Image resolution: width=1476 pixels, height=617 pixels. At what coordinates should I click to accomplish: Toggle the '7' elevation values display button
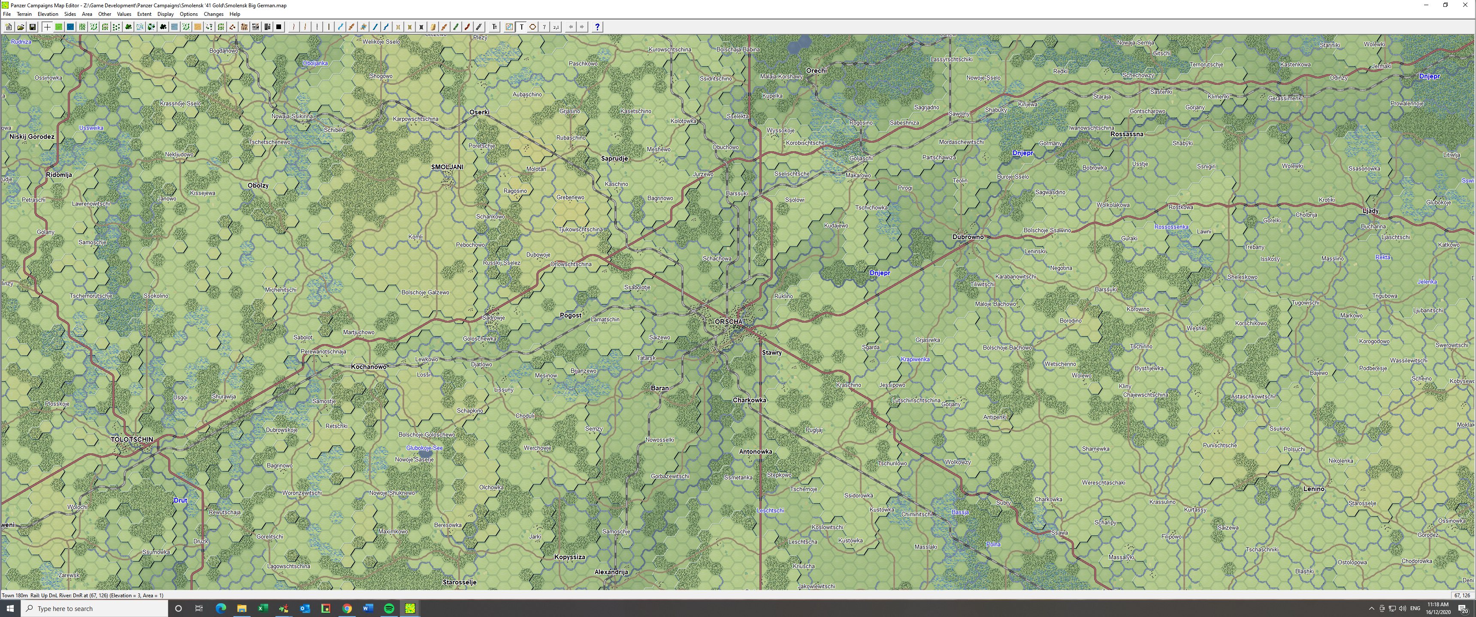544,27
